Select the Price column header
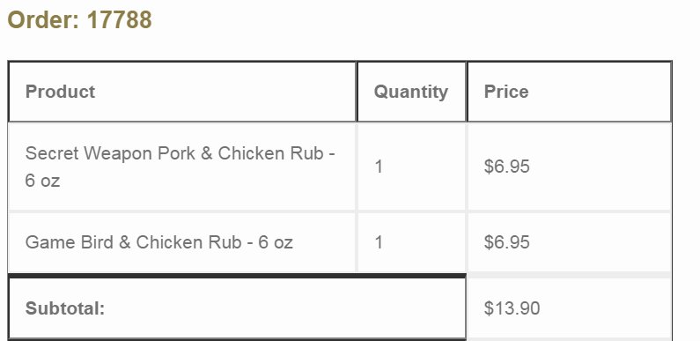700x341 pixels. [x=506, y=92]
